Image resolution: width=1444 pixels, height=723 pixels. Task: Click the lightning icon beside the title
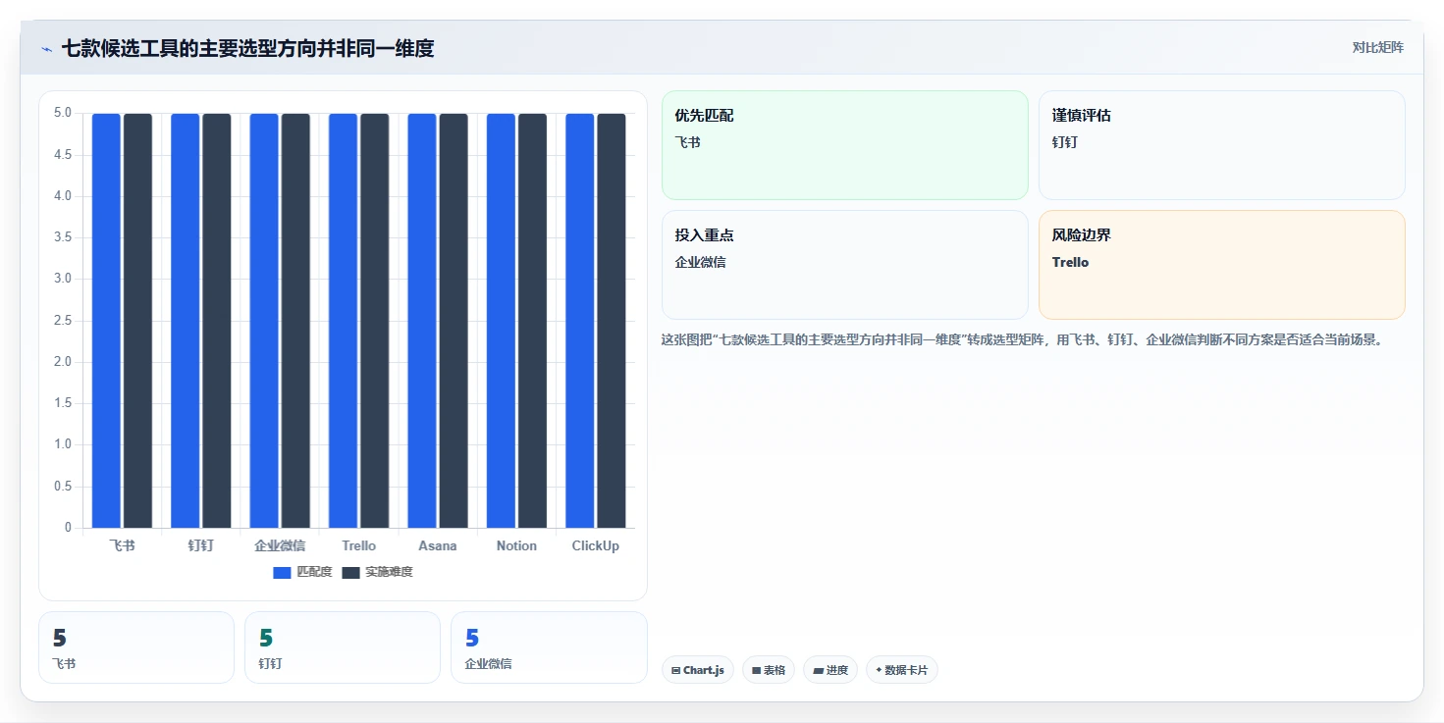pyautogui.click(x=47, y=49)
